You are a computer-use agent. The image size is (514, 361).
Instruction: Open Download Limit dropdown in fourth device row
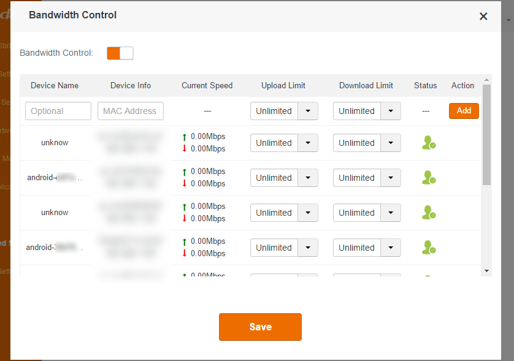(391, 248)
